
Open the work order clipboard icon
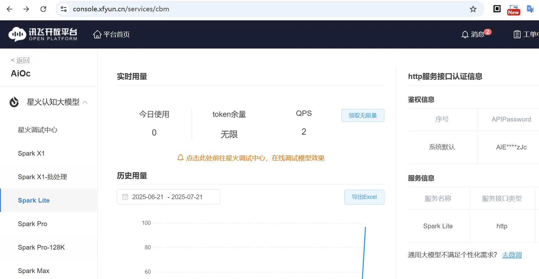coord(517,34)
